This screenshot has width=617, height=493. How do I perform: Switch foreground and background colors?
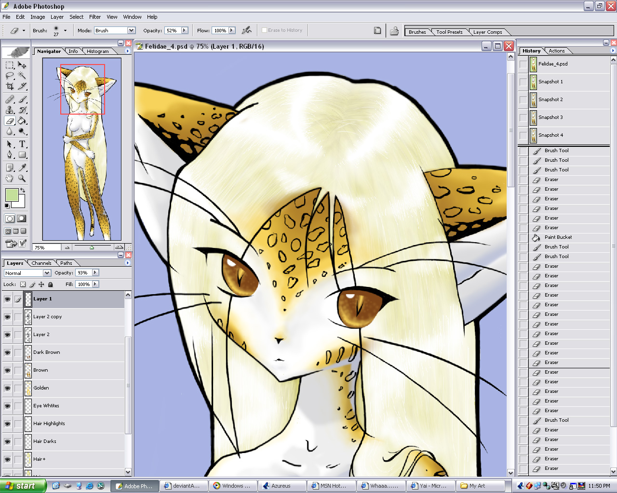(23, 191)
